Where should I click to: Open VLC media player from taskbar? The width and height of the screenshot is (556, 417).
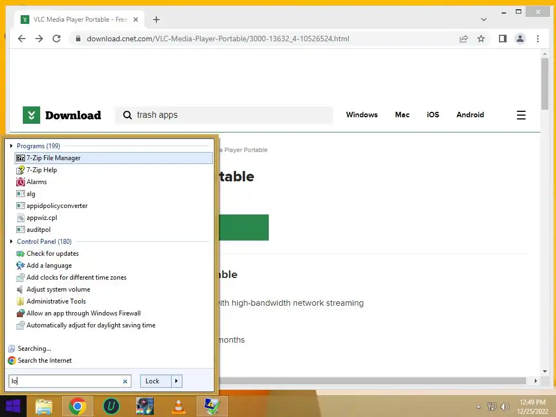pos(178,406)
